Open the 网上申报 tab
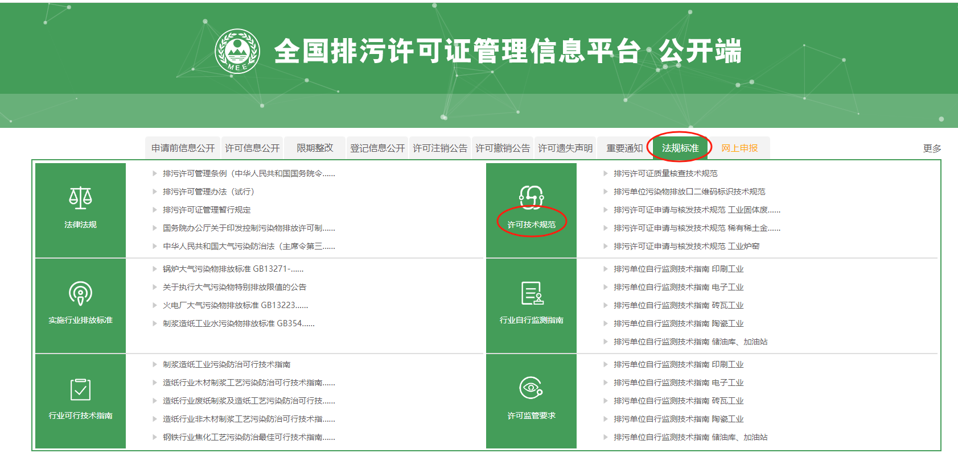958x453 pixels. coord(739,148)
